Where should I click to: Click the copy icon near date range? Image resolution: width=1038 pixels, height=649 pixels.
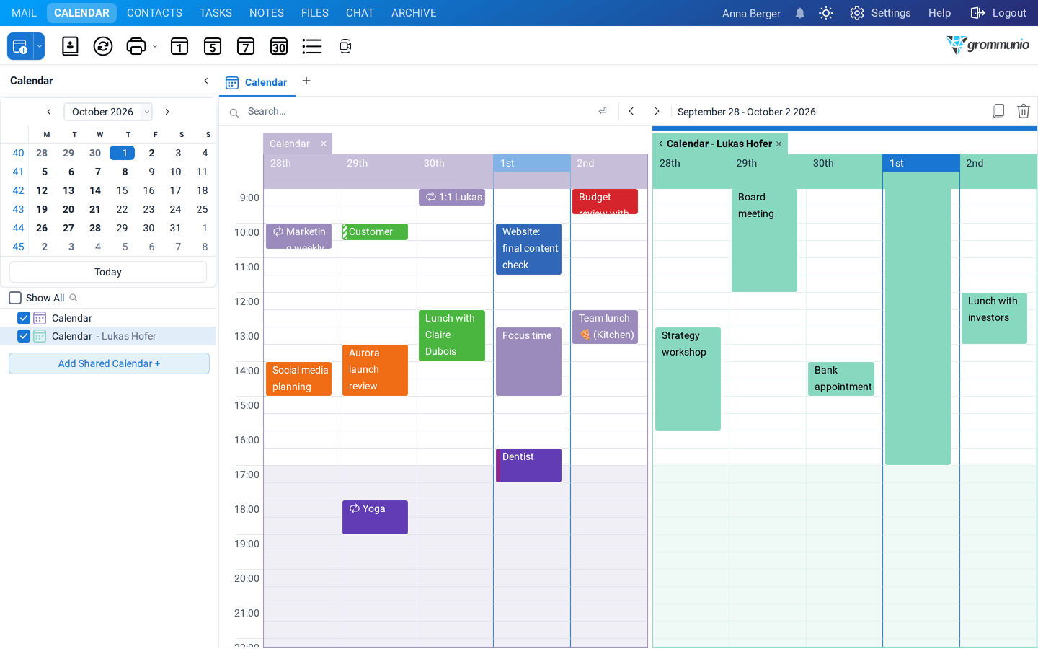(998, 111)
